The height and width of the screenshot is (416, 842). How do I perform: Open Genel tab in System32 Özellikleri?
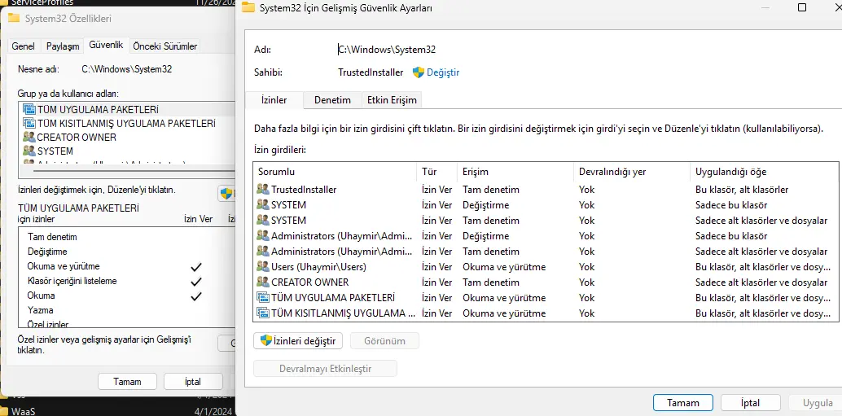point(23,46)
